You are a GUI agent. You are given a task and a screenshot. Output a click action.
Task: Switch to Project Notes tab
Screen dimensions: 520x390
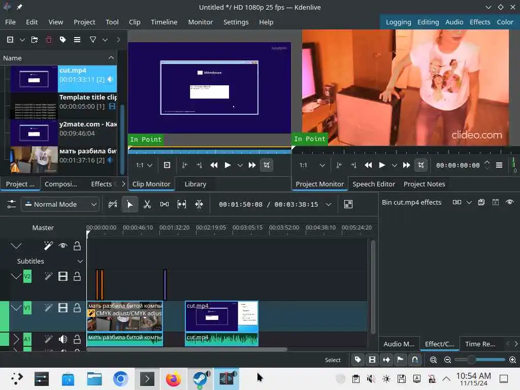coord(424,184)
